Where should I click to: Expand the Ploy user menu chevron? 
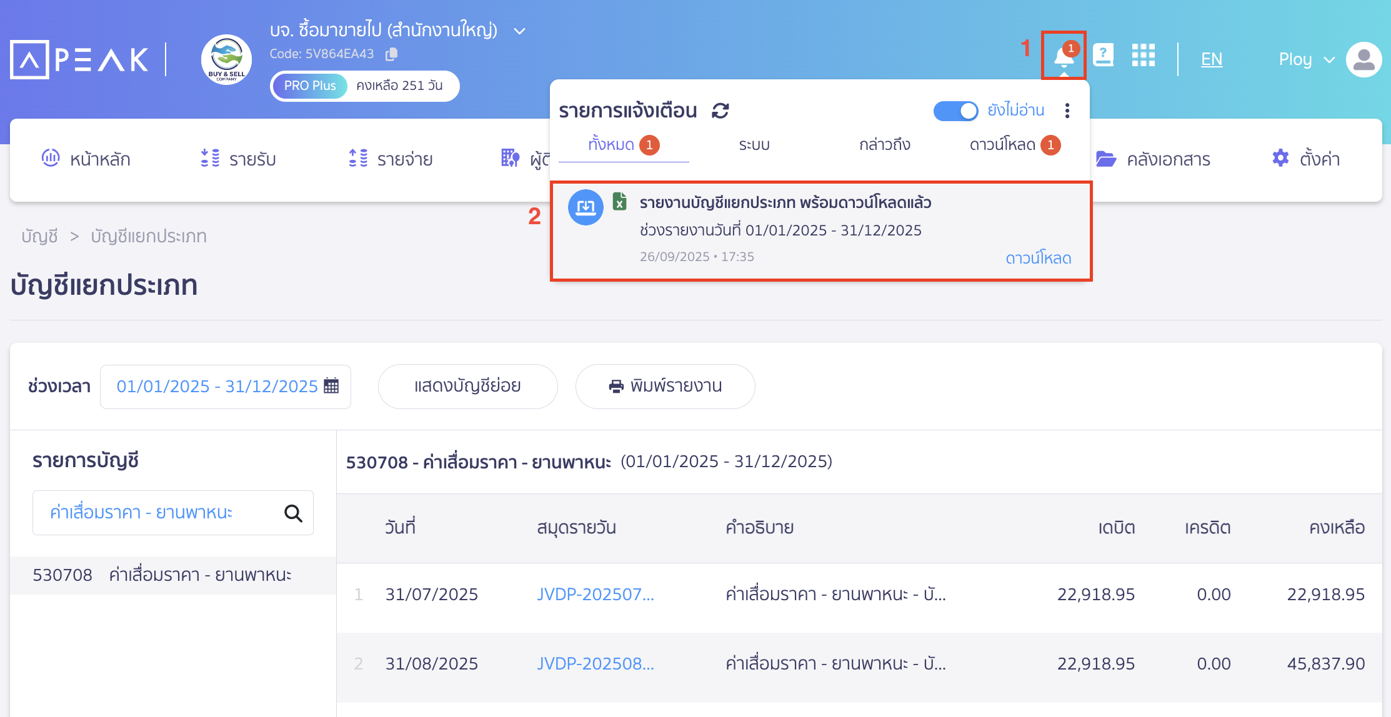coord(1329,59)
